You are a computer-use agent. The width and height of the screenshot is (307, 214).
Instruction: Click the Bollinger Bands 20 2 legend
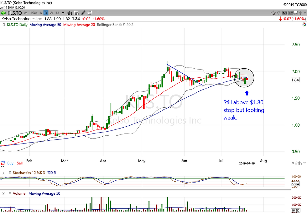click(x=115, y=25)
